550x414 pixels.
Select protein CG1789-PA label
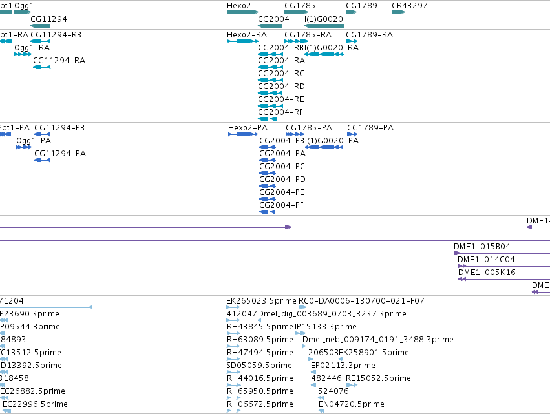[370, 128]
